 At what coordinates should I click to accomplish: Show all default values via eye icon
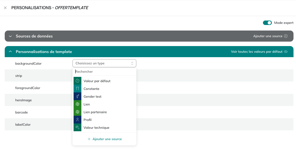click(286, 52)
